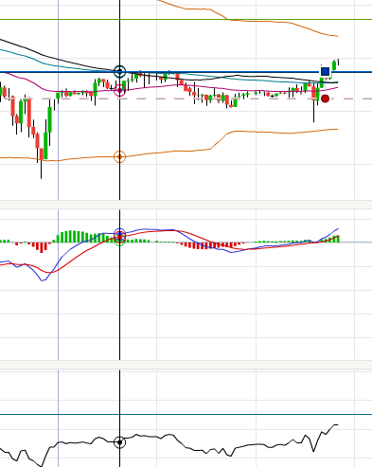Viewport: 372px width, 467px height.
Task: Click the black crosshair circle on price panel
Action: click(x=119, y=72)
